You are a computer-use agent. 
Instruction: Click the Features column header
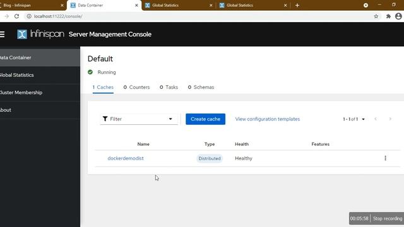point(320,144)
